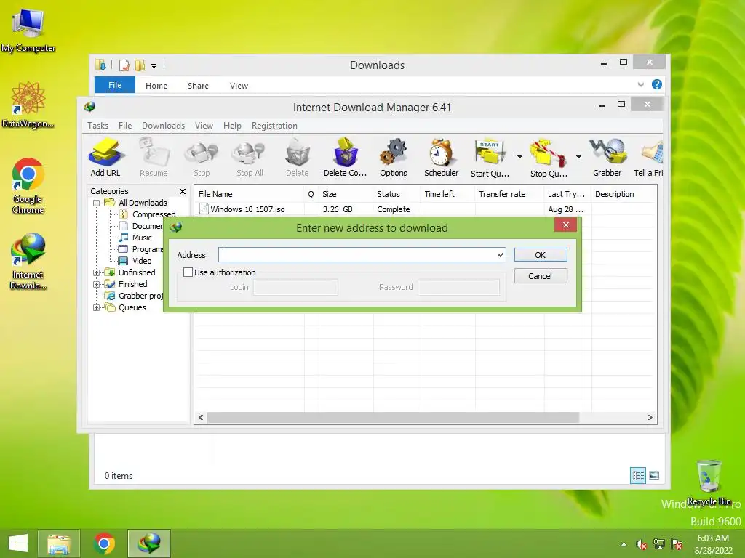Screen dimensions: 745x558
Task: Switch Downloads window to large icons view
Action: click(654, 475)
